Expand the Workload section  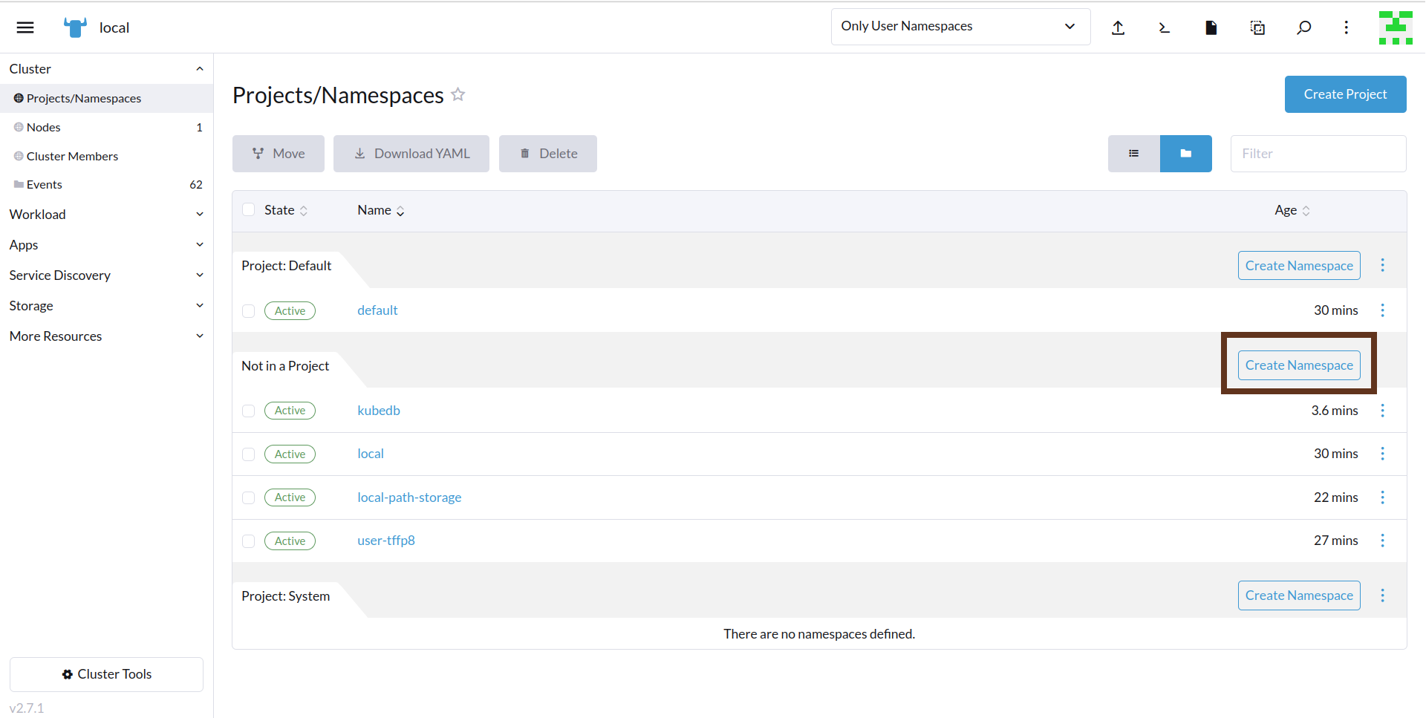(x=106, y=215)
